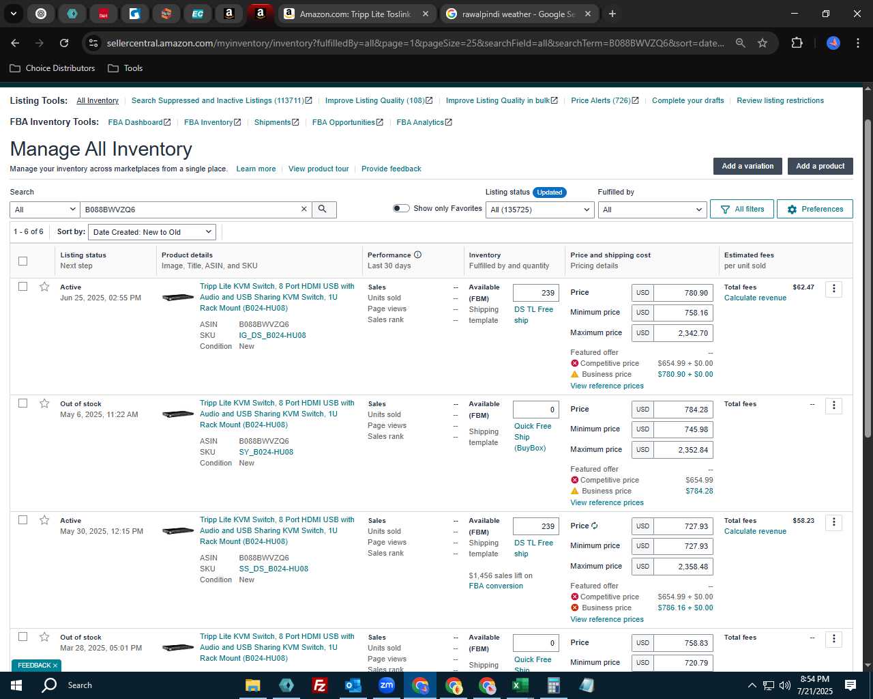Open the Choice Distributors bookmarks folder
The width and height of the screenshot is (873, 699).
(x=53, y=68)
